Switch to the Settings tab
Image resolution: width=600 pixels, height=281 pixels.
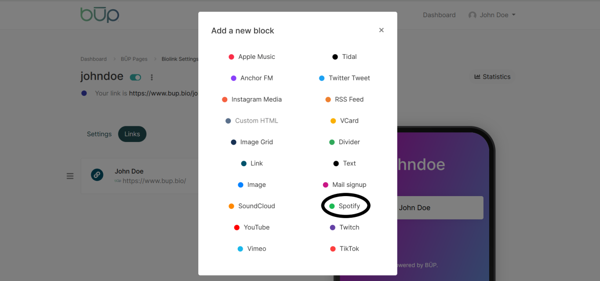[x=99, y=134]
